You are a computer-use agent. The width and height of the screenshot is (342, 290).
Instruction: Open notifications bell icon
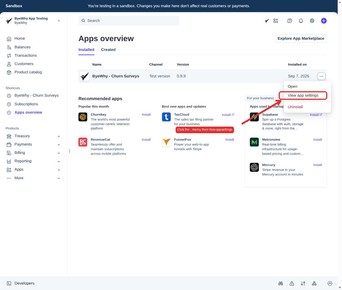301,21
